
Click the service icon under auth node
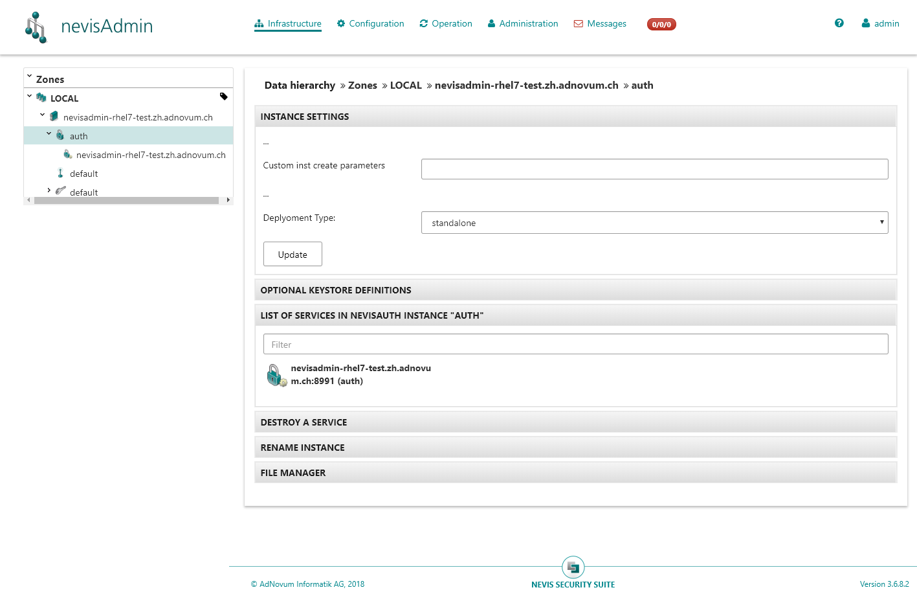67,154
